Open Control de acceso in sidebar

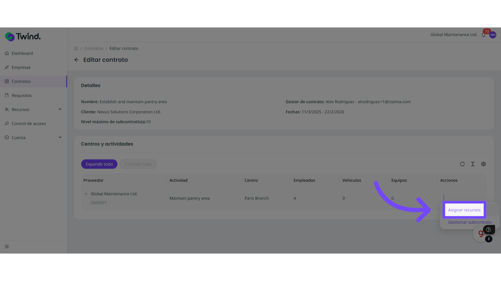pos(29,124)
